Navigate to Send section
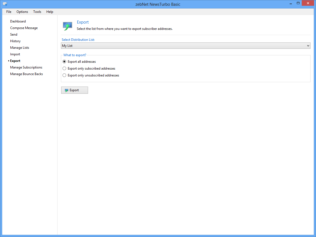Viewport: 316px width, 237px height. click(14, 35)
